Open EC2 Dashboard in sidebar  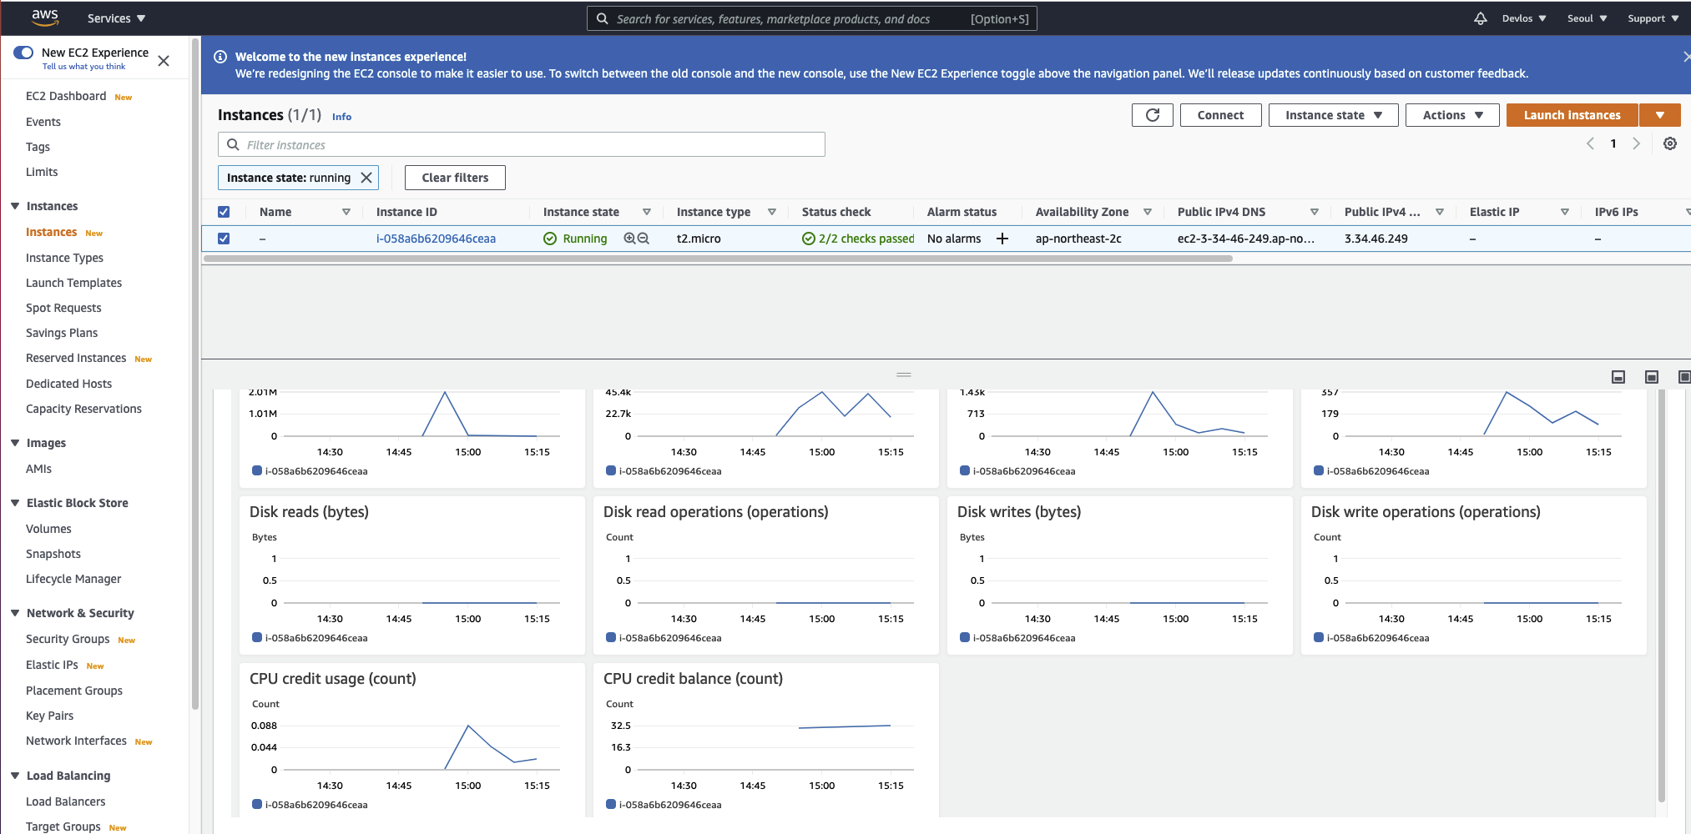(x=66, y=96)
